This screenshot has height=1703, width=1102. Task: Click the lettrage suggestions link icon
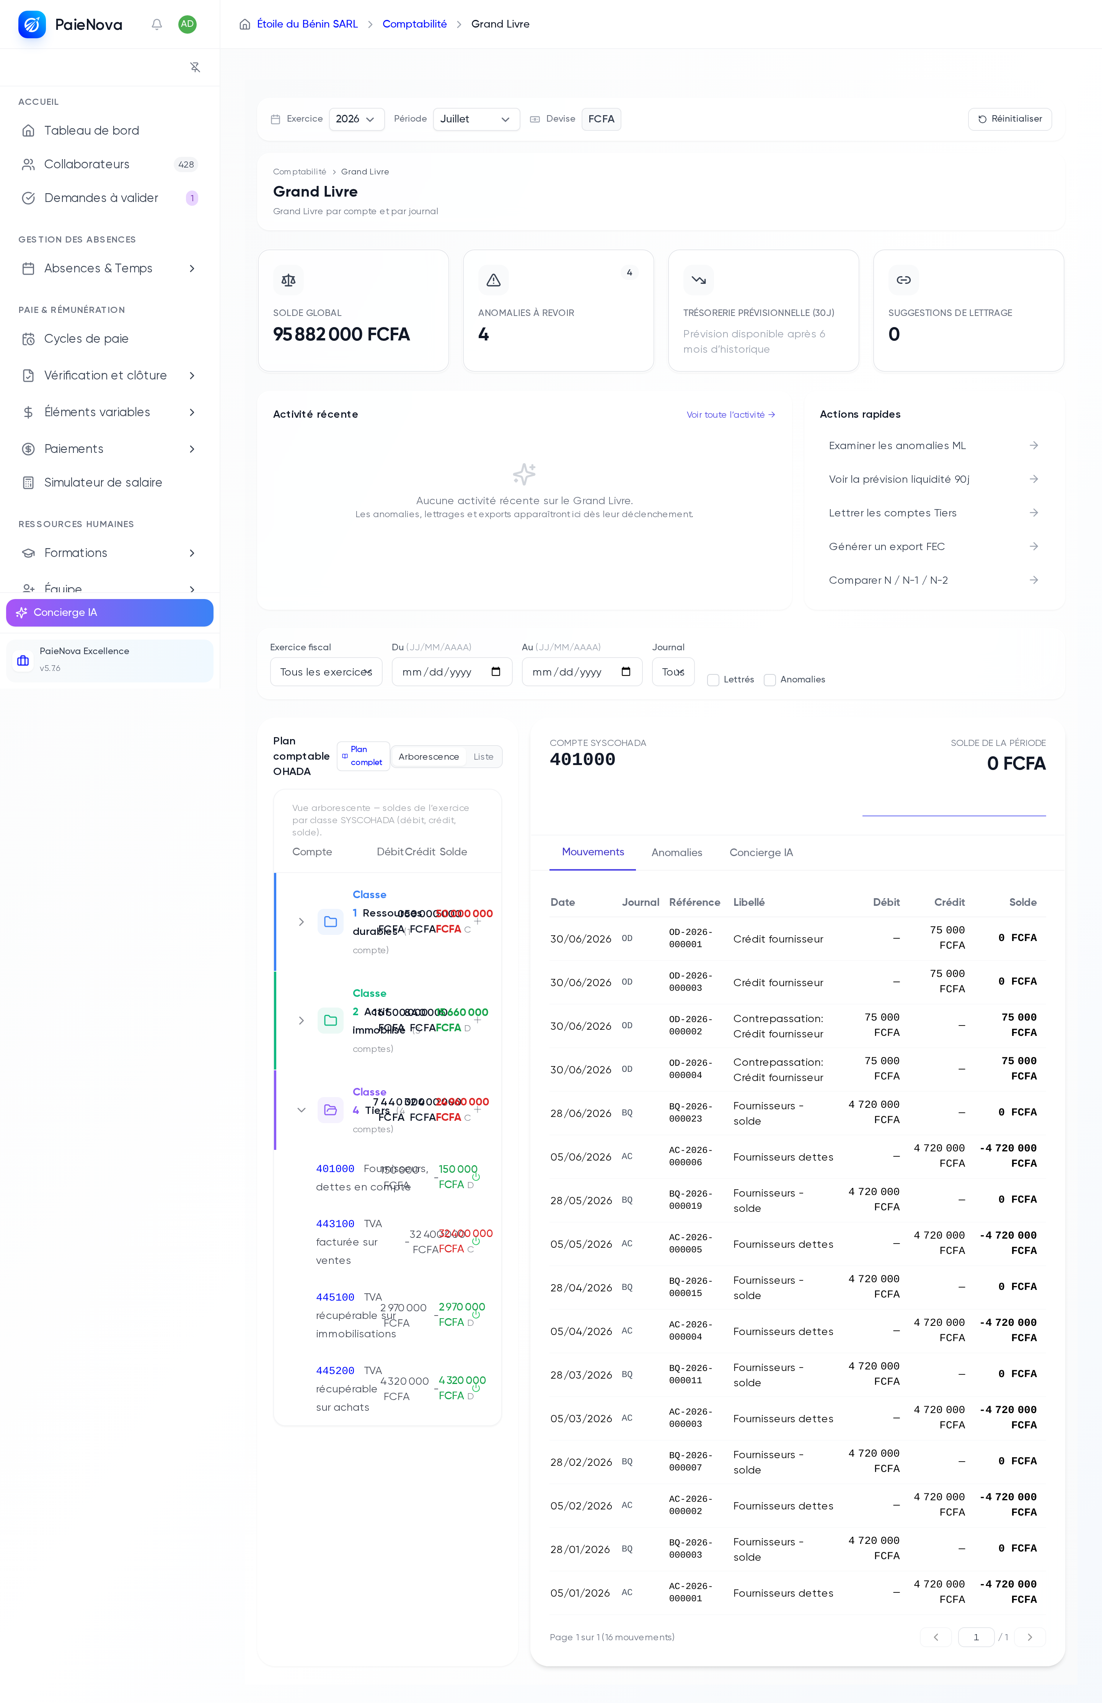[x=904, y=280]
